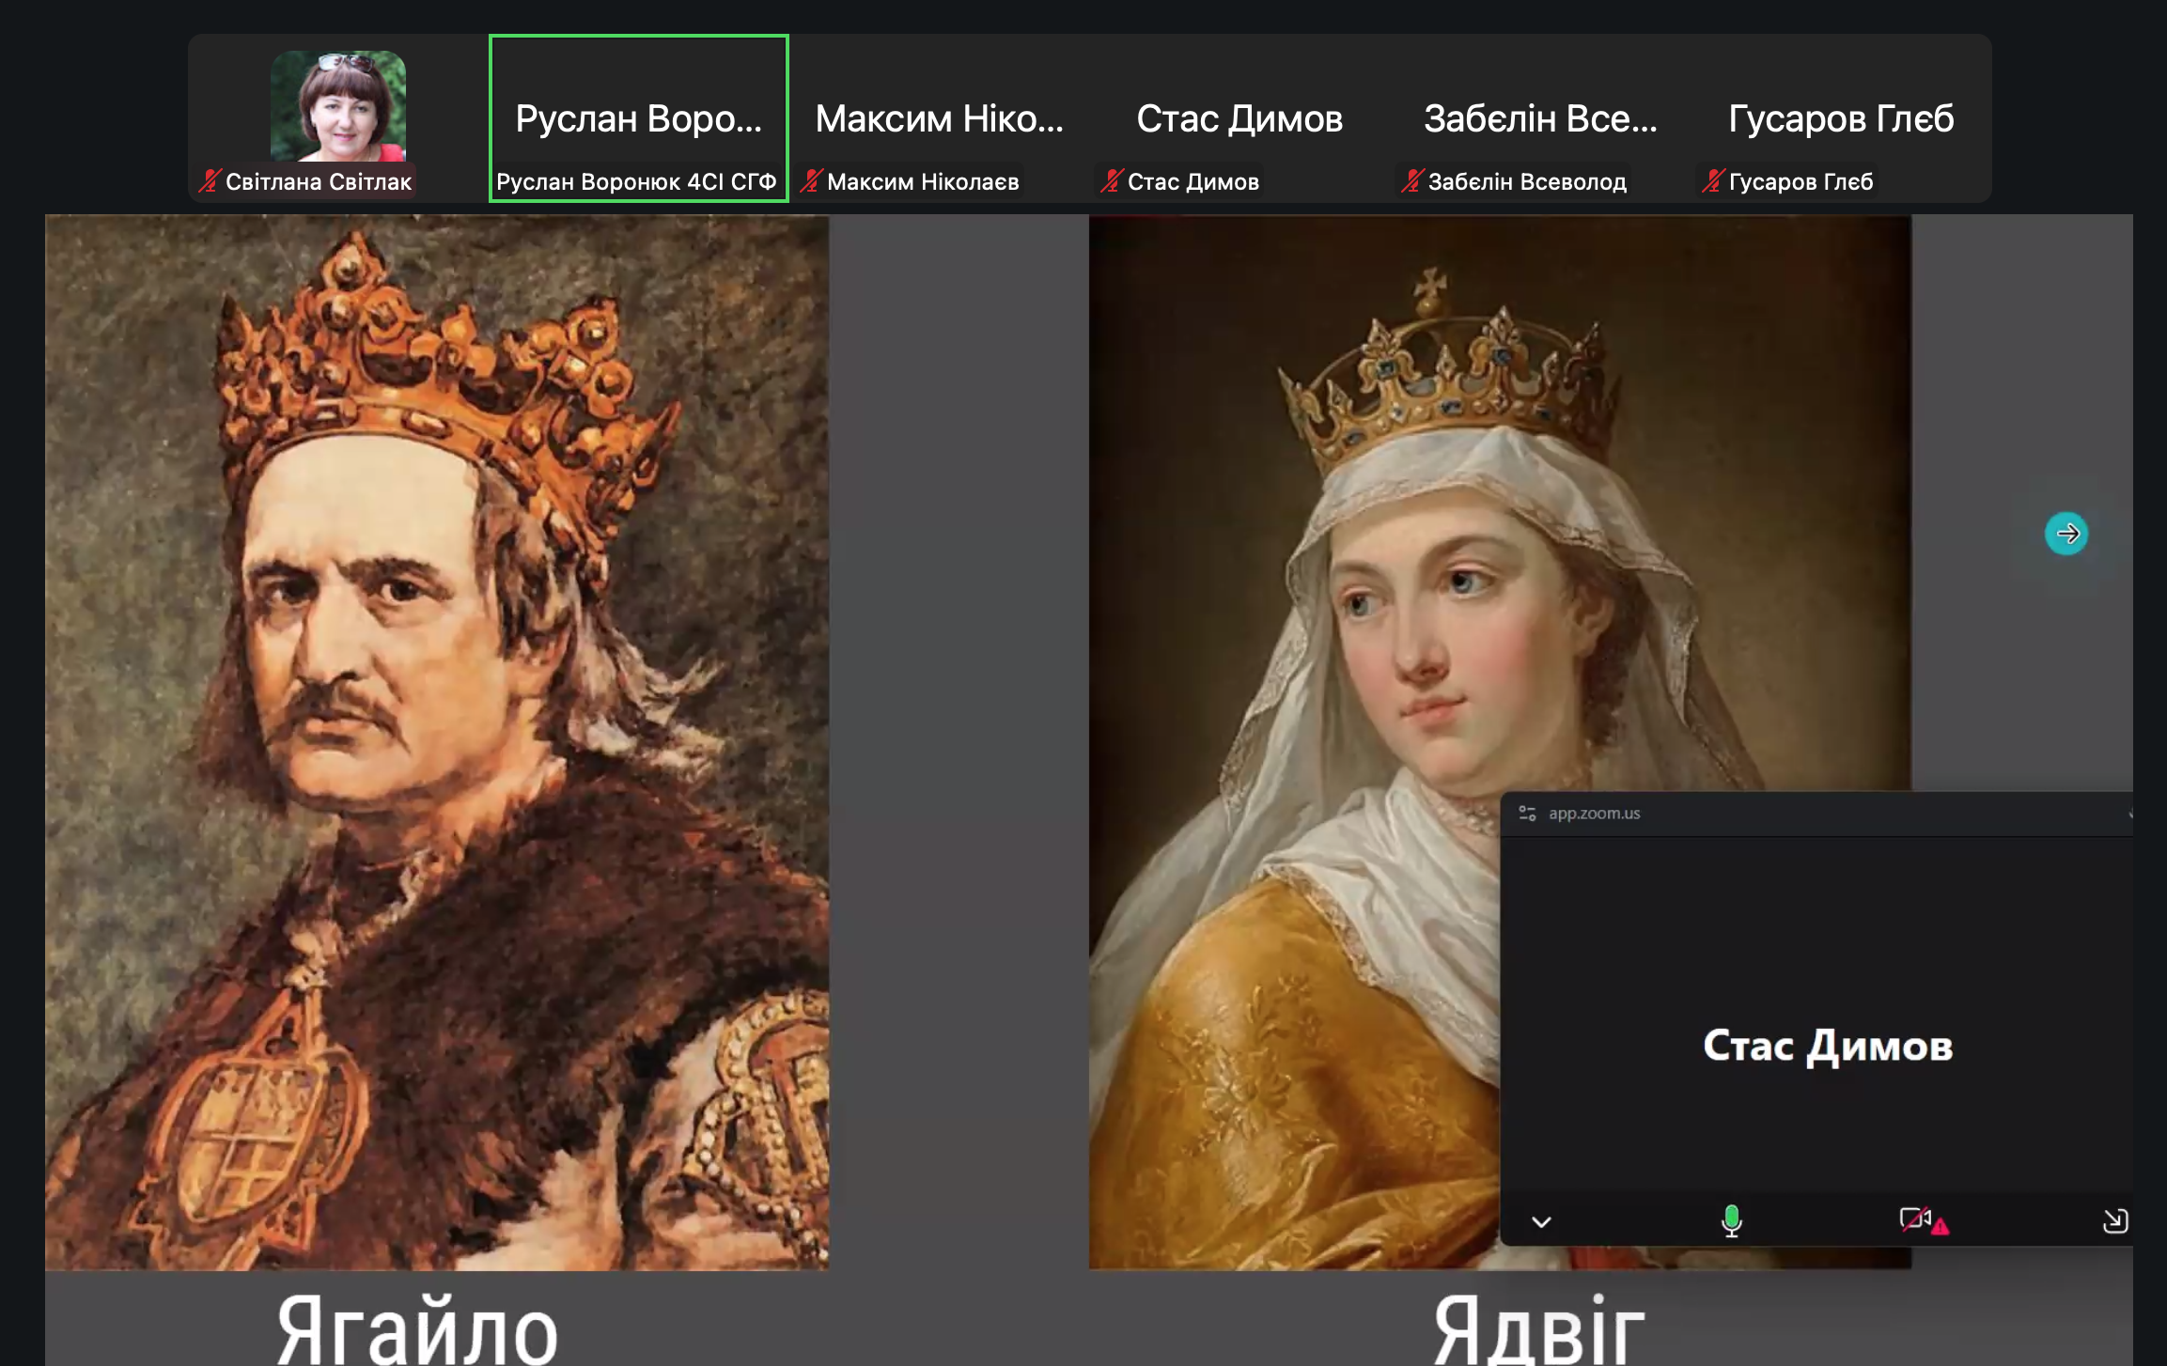Viewport: 2167px width, 1366px height.
Task: Click the Ягайло portrait in shared slide
Action: [437, 742]
